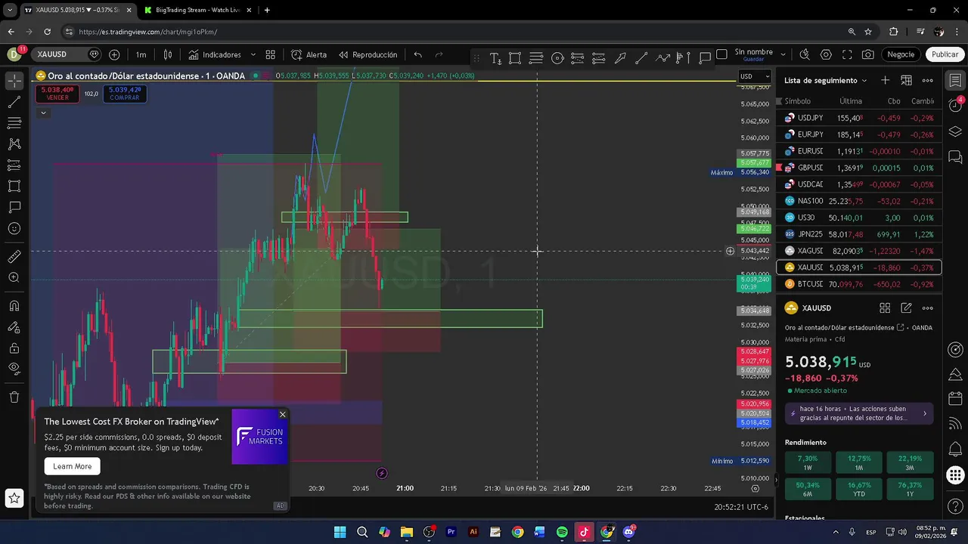
Task: Change USD price scale currency
Action: (754, 76)
